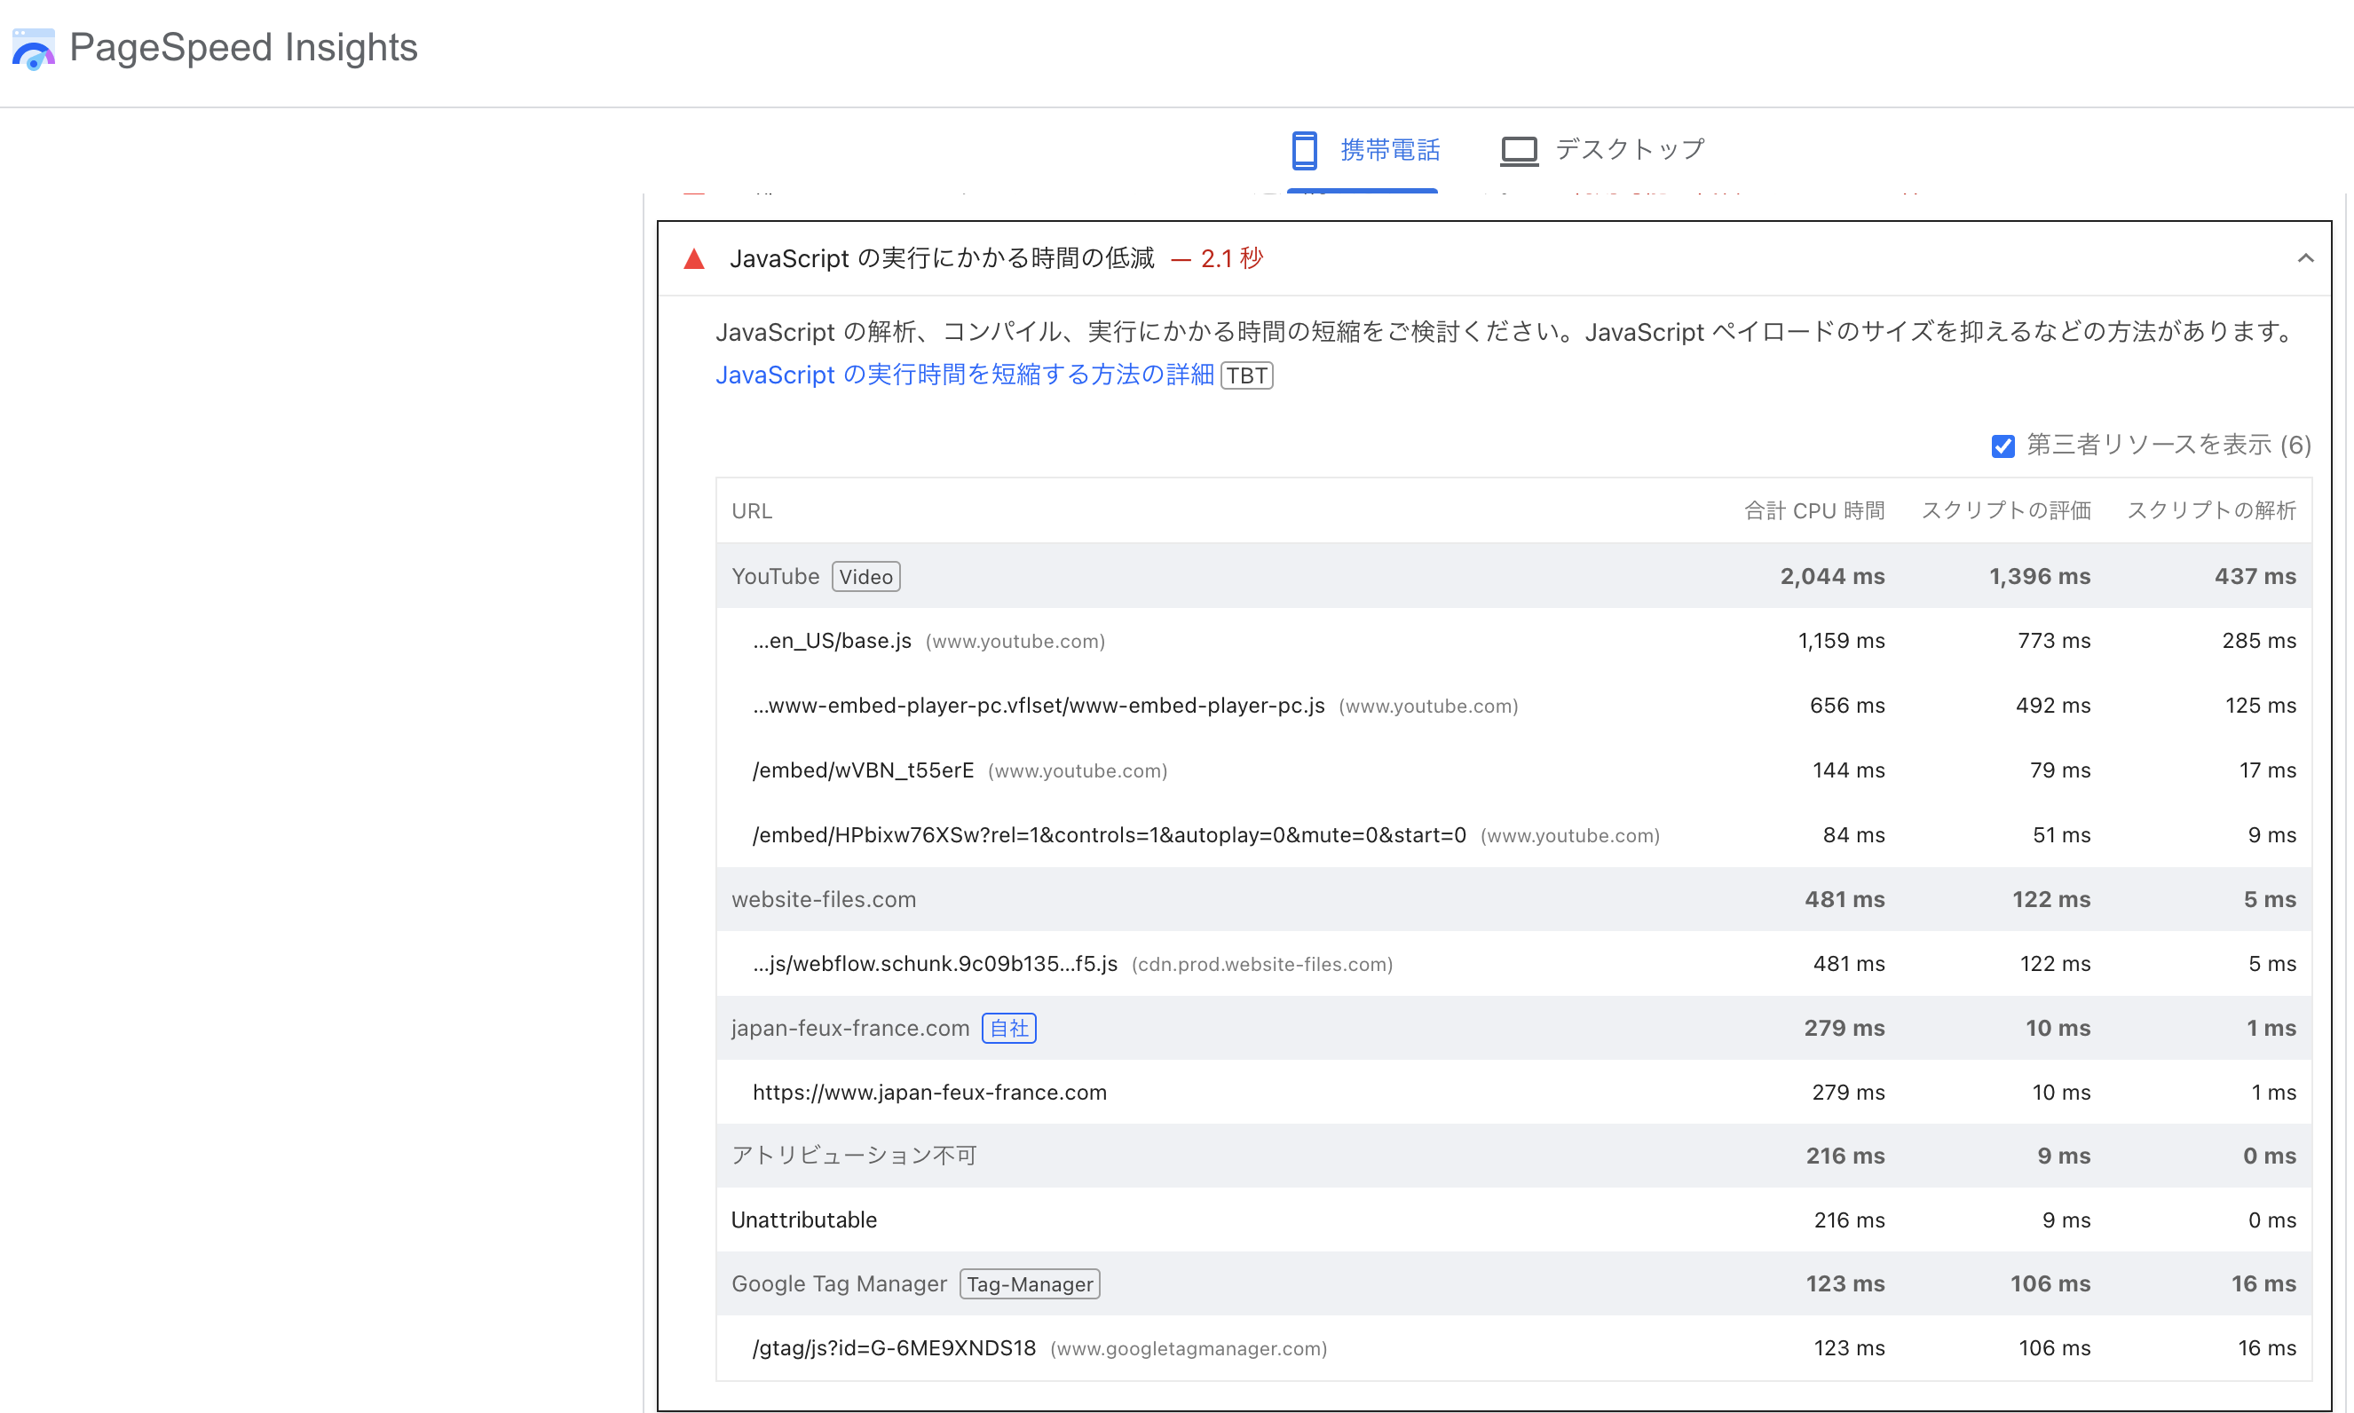Click the アトリビューション不可 group row
The image size is (2354, 1413).
point(1514,1156)
